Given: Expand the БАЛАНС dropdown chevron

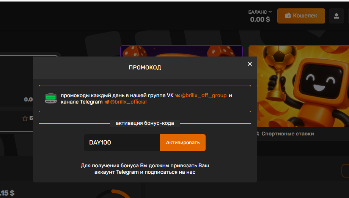Looking at the screenshot, I should click(x=270, y=12).
